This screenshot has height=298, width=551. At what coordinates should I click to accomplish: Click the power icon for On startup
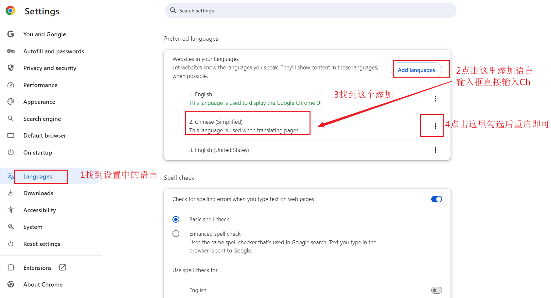[x=11, y=152]
